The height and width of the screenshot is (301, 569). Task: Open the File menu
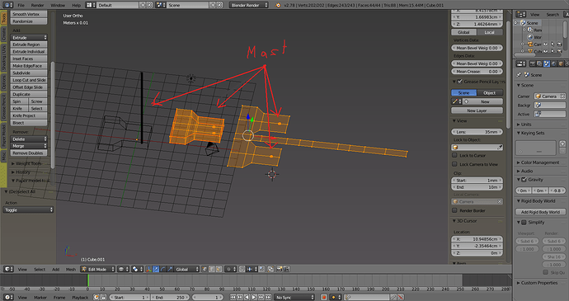[x=21, y=5]
